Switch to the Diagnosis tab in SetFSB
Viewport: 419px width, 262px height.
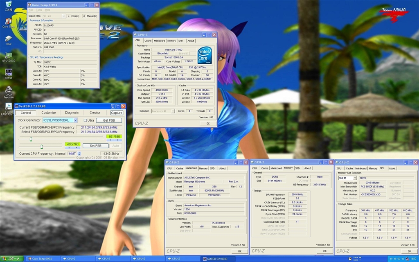[72, 113]
